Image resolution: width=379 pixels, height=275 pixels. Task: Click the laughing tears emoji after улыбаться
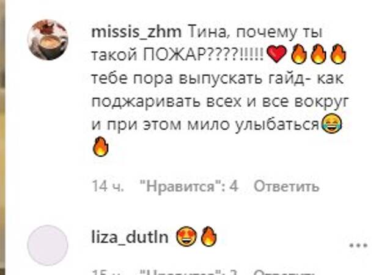332,124
